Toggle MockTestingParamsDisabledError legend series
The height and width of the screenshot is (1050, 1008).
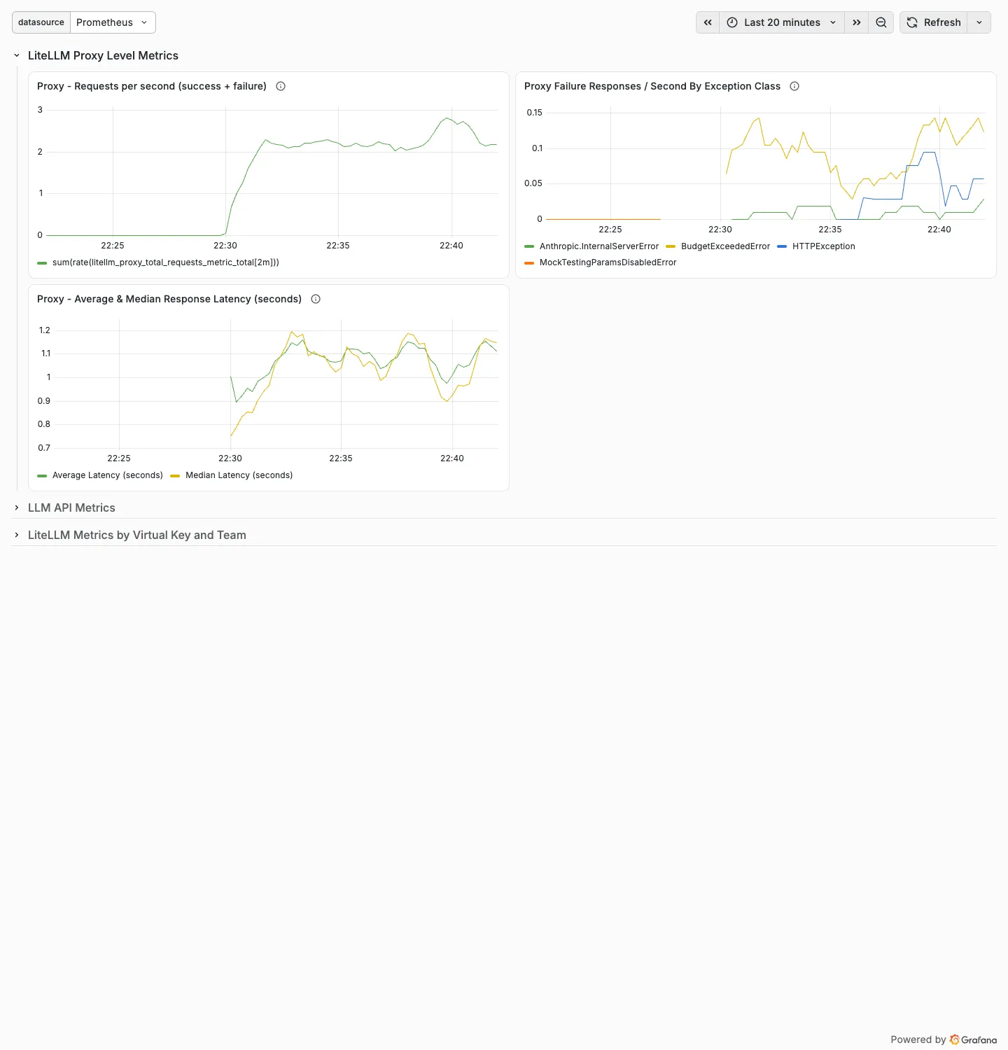pyautogui.click(x=608, y=262)
